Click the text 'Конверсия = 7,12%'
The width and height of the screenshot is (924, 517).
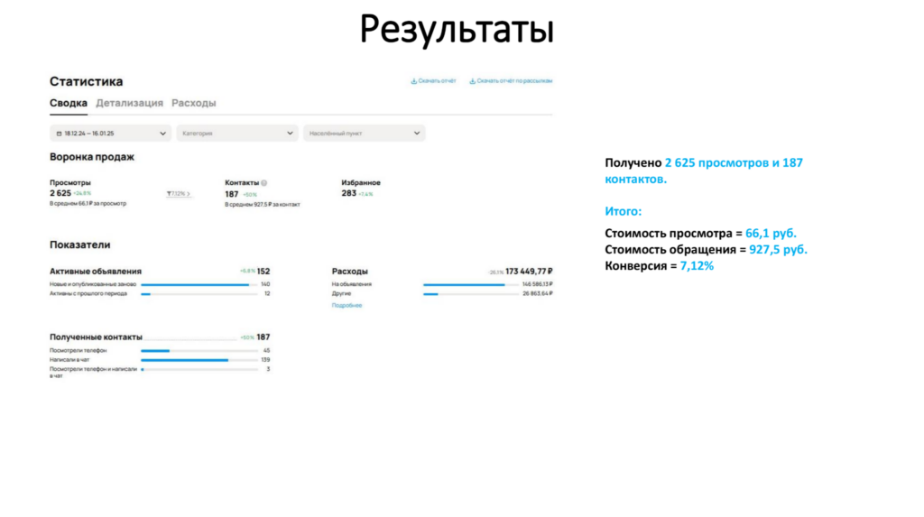point(660,266)
